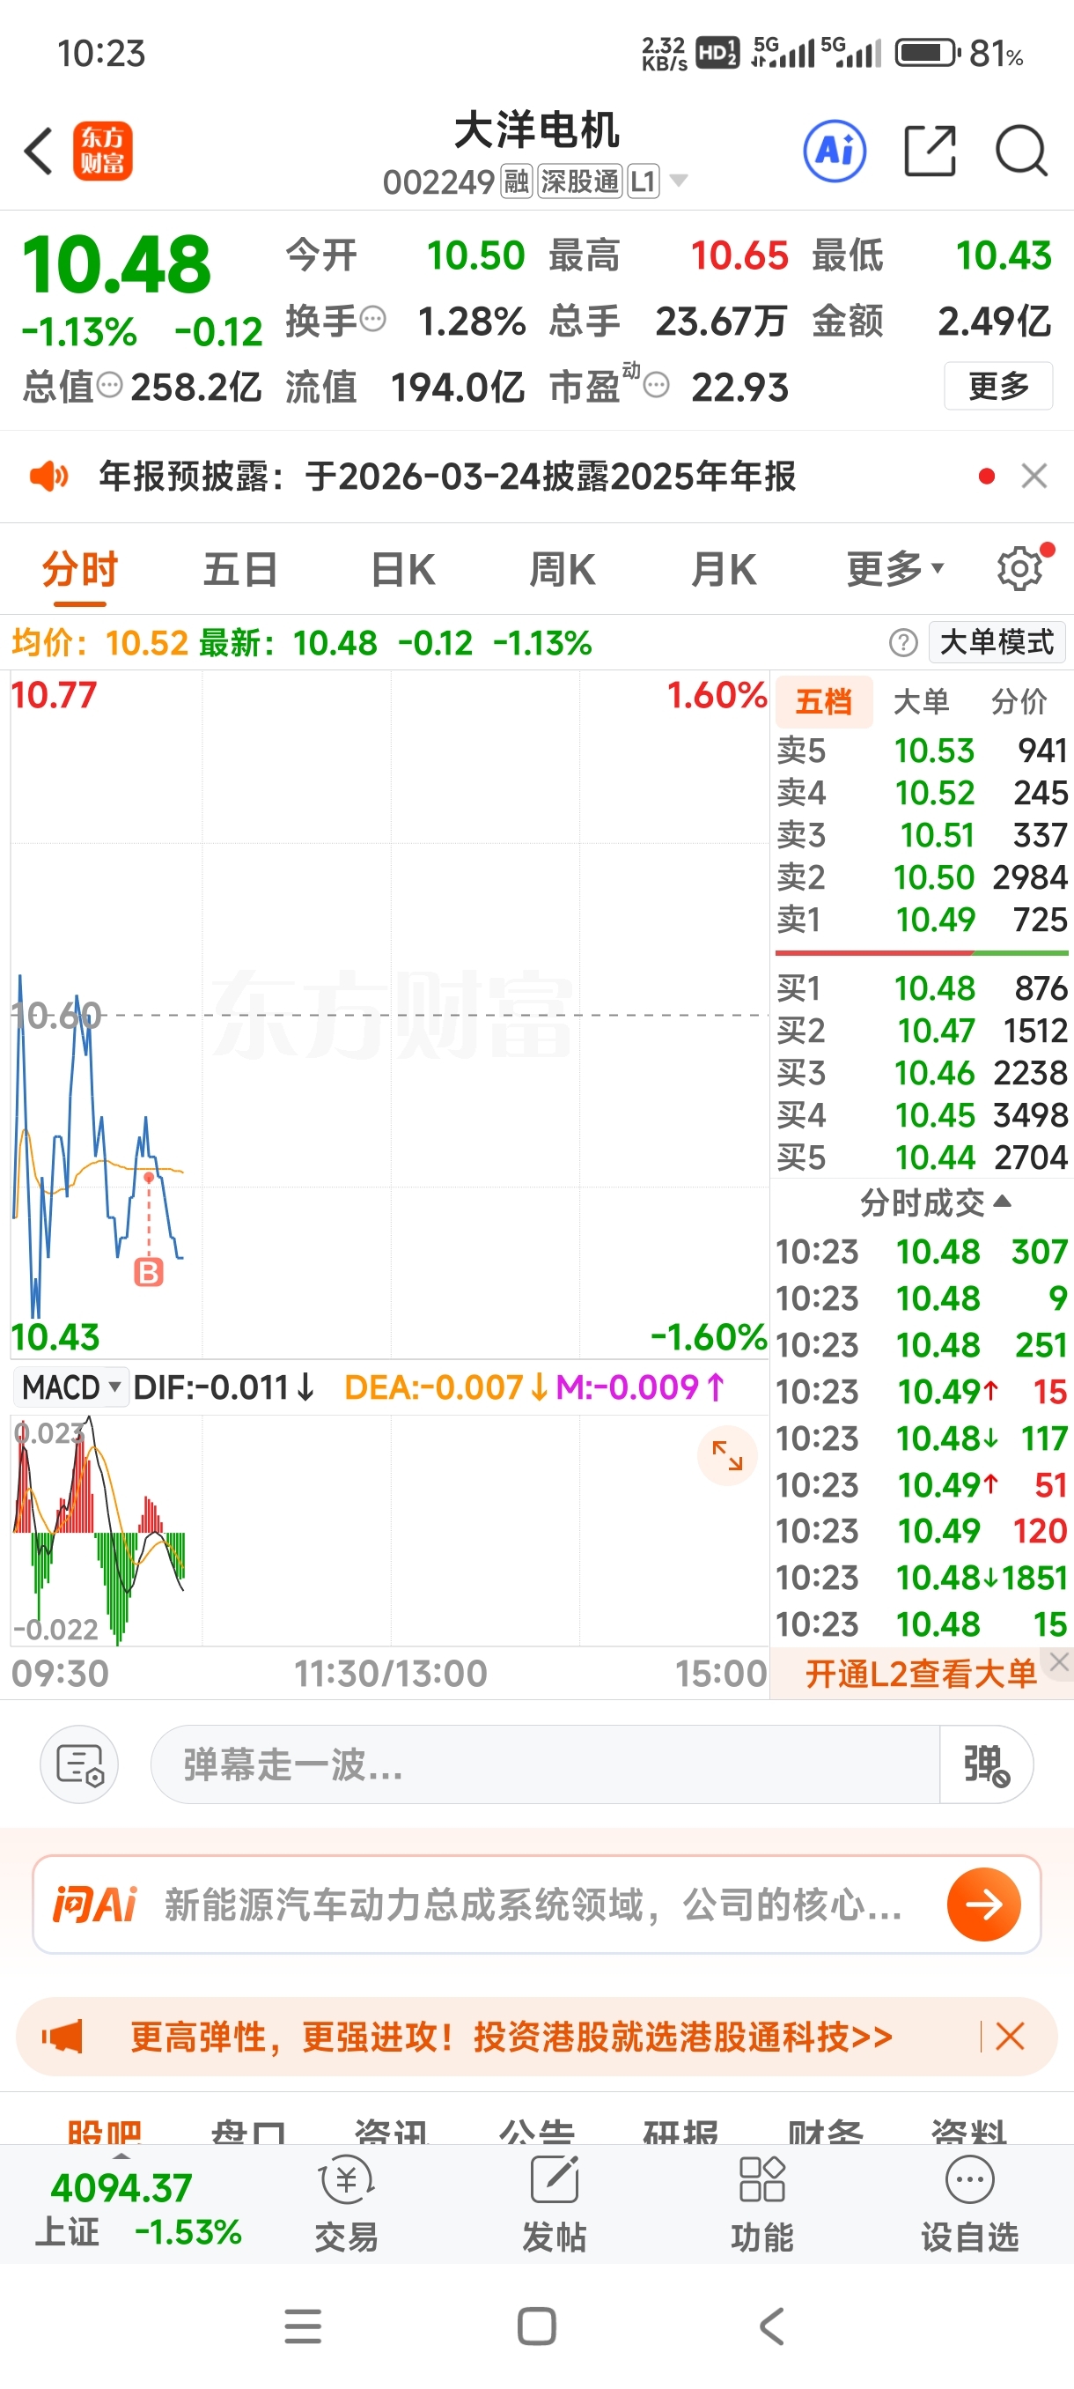
Task: Tap Android back navigation button
Action: coord(771,2326)
